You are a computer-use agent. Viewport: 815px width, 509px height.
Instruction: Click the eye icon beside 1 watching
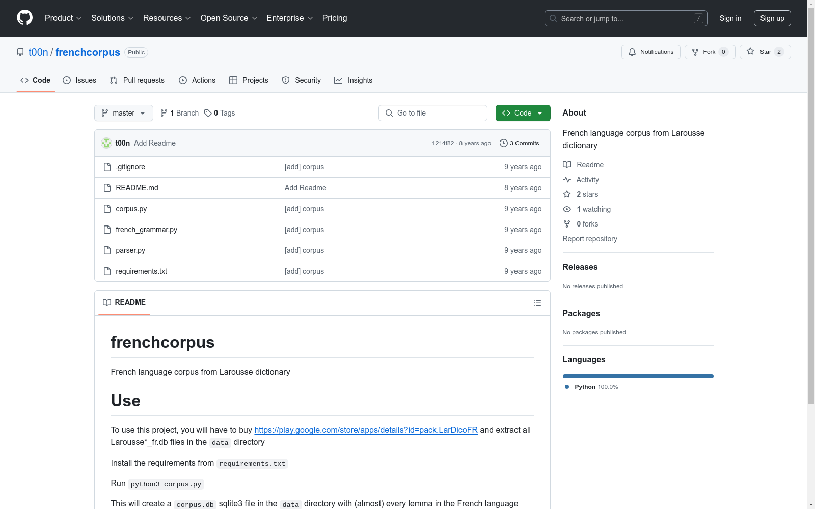[x=567, y=209]
